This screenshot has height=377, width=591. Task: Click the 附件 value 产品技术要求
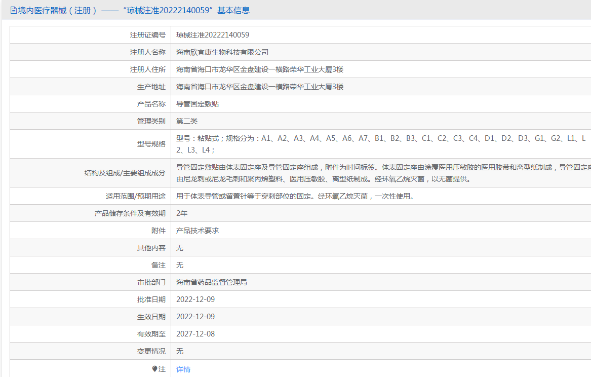click(x=198, y=231)
